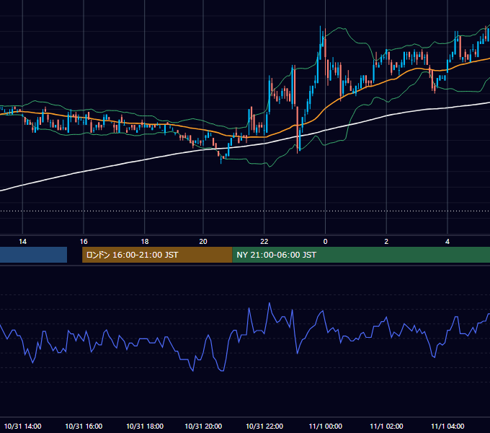
Task: Click the 10/31 16:00 date label
Action: (x=84, y=426)
